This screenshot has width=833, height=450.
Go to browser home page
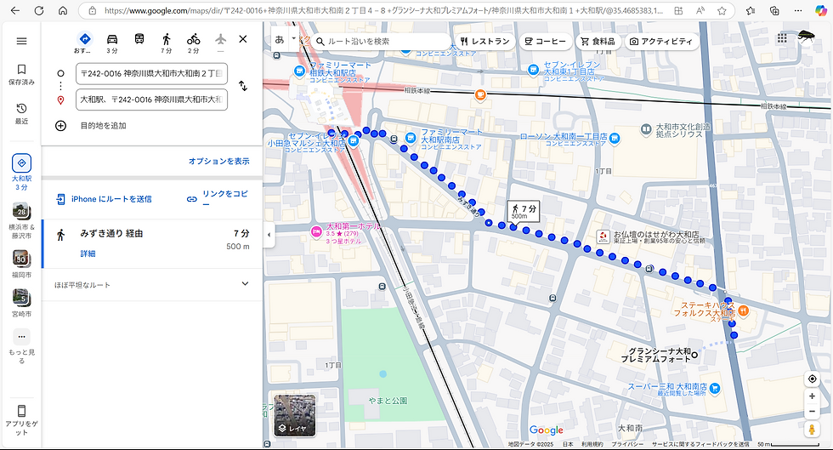[63, 11]
